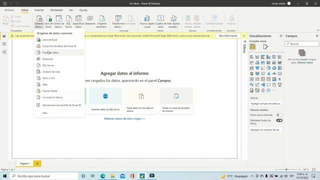Click Dataverse ribbon button

(x=90, y=20)
